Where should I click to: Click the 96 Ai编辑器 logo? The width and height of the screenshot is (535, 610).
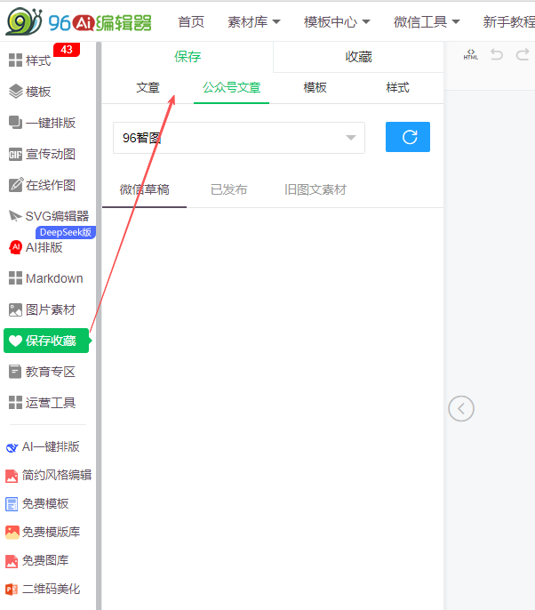pyautogui.click(x=78, y=21)
